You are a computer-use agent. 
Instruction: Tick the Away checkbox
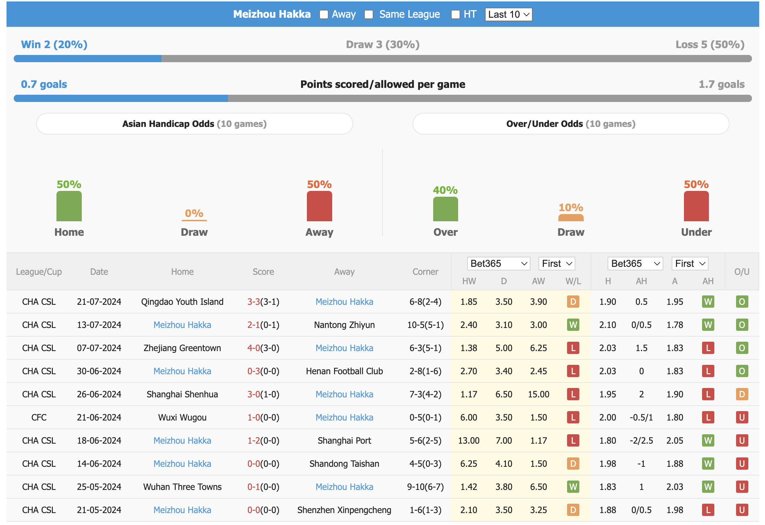pyautogui.click(x=324, y=14)
